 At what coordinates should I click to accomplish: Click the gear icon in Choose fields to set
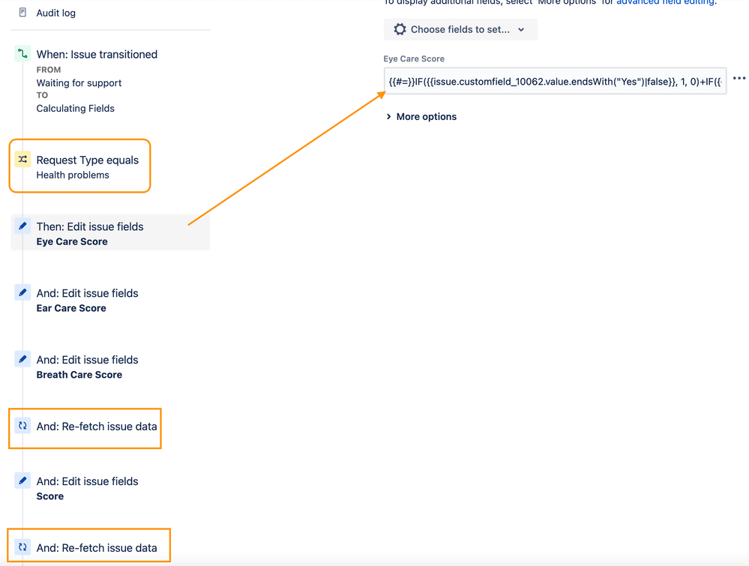pos(400,29)
